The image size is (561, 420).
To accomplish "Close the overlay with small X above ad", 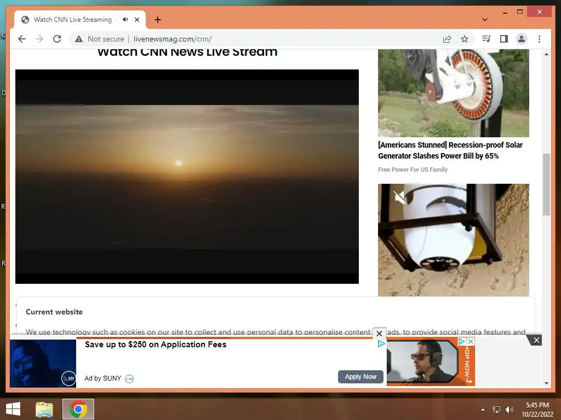I will tap(379, 334).
